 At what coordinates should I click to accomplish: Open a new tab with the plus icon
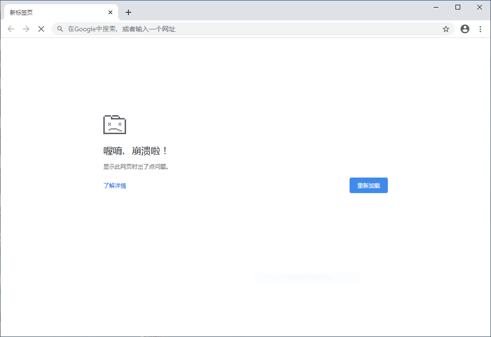tap(128, 12)
